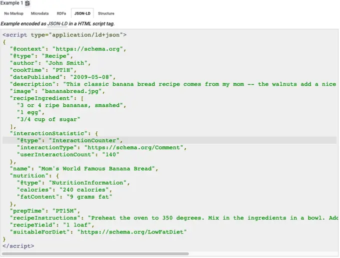Image resolution: width=340 pixels, height=258 pixels.
Task: Select the RDFa tab
Action: tap(61, 13)
